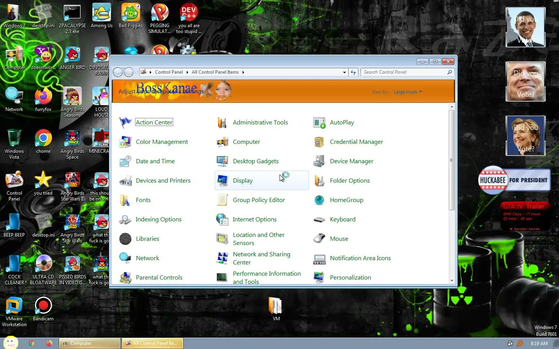Click the Computer link in Control Panel
The width and height of the screenshot is (559, 349).
(x=247, y=142)
